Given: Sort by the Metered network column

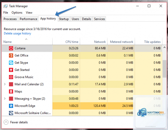Looking at the screenshot, I should coord(121,41).
